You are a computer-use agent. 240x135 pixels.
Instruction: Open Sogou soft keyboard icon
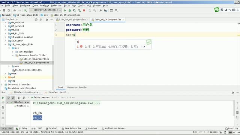[x=234, y=10]
